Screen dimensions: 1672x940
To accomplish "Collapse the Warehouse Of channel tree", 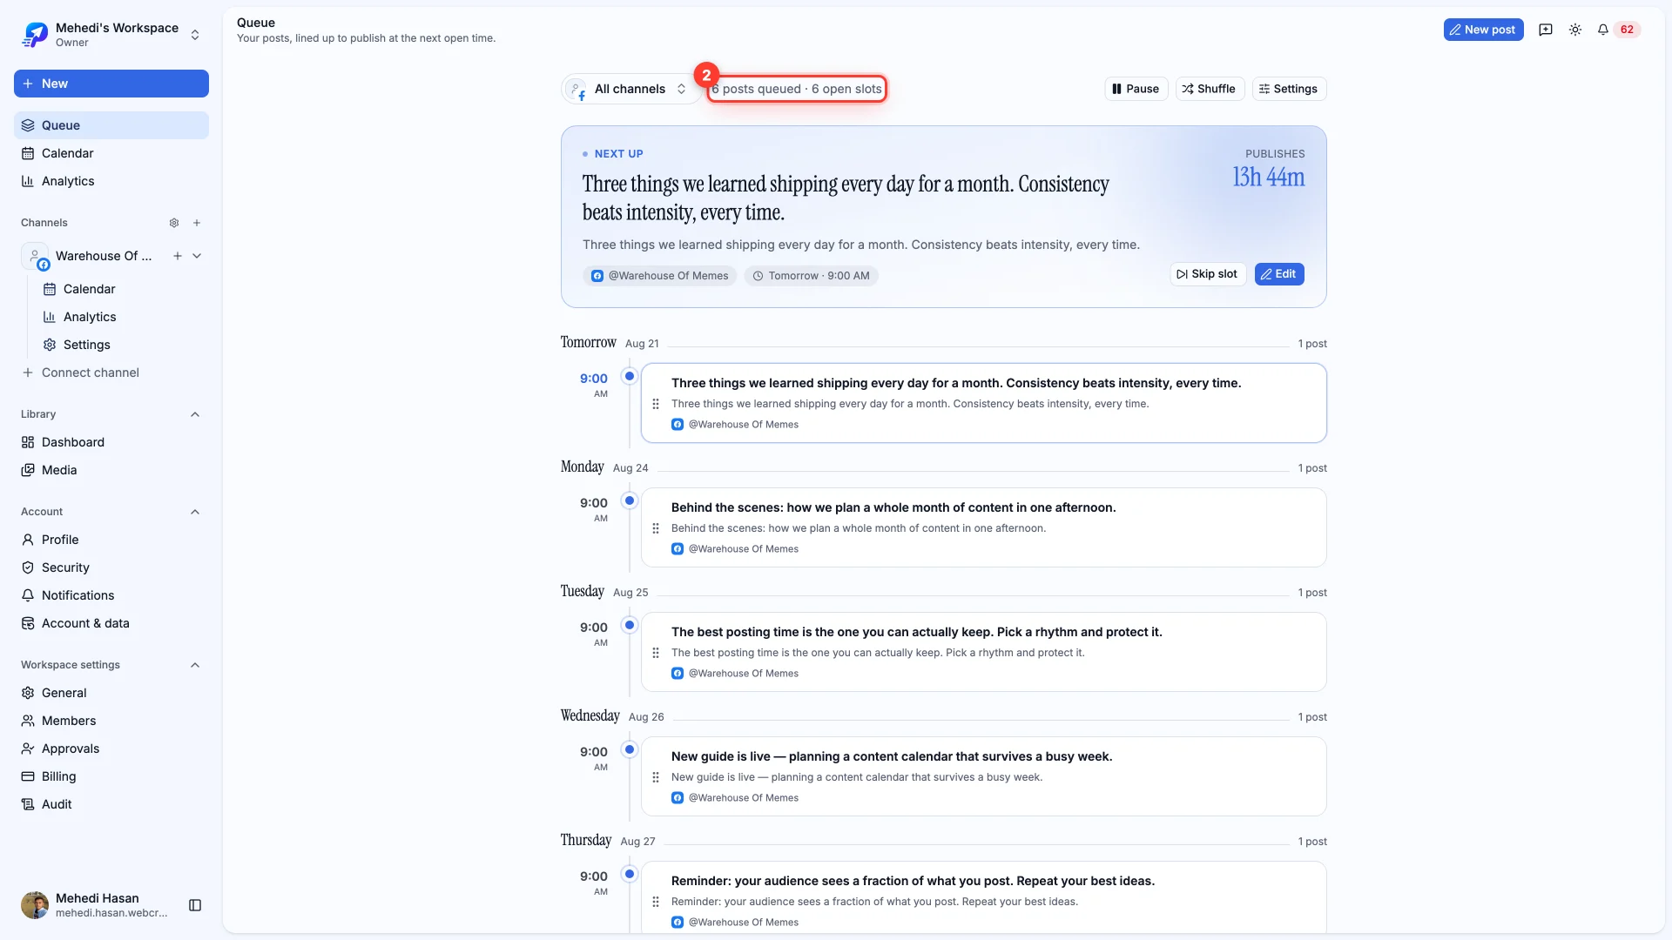I will 197,256.
